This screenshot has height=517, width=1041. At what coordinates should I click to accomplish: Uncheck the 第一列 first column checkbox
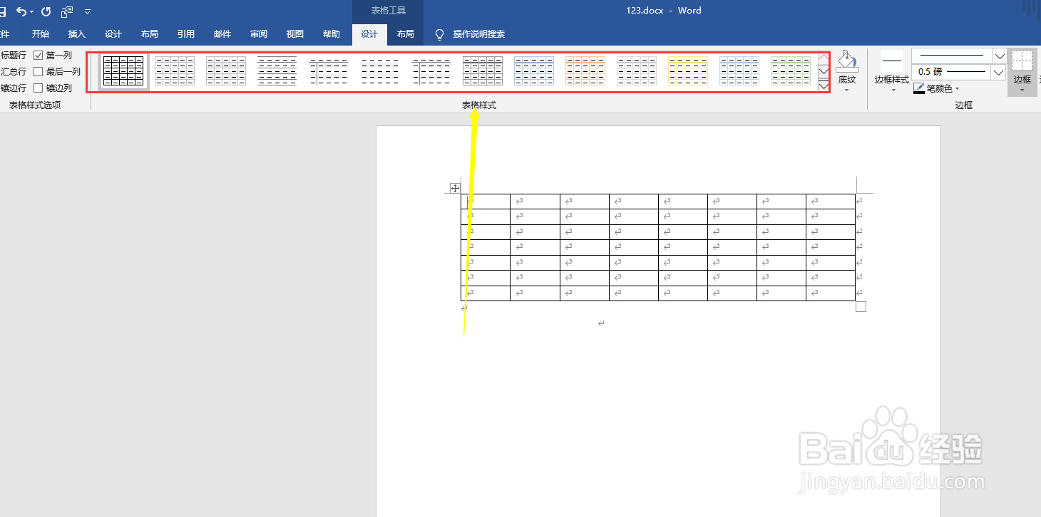coord(39,55)
